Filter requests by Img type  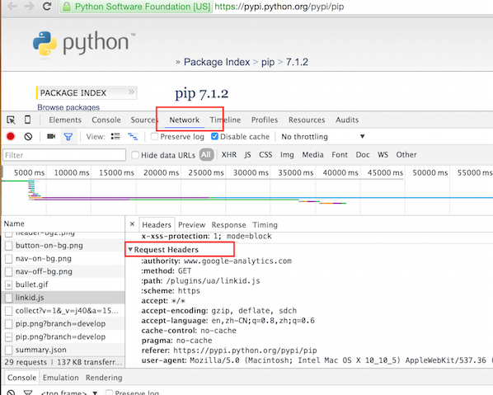coord(287,155)
